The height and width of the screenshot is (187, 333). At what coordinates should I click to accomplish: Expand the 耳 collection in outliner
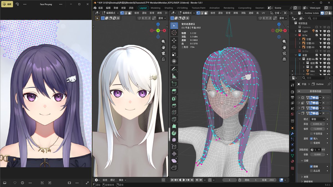pyautogui.click(x=304, y=67)
